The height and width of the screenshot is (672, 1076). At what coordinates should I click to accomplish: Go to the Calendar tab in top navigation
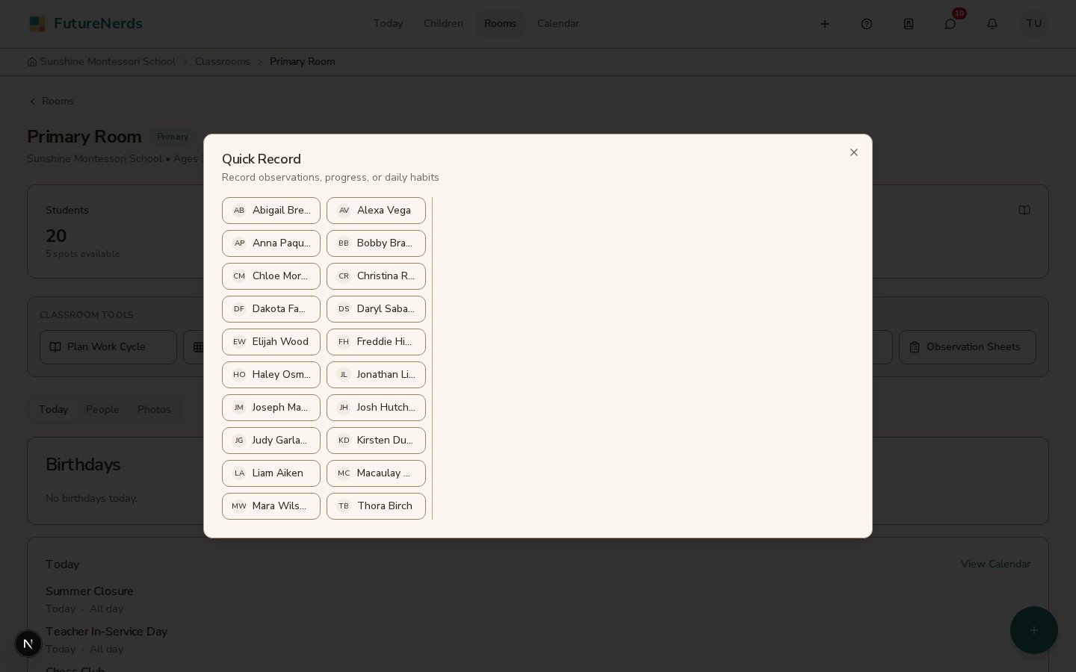click(558, 24)
